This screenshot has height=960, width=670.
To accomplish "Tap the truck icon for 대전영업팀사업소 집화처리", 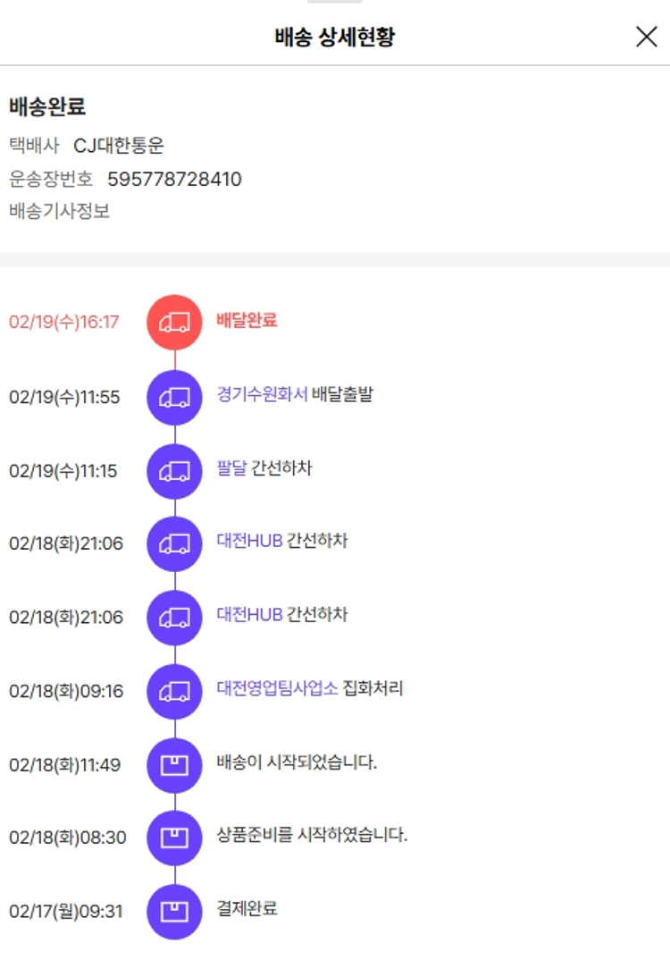I will 174,691.
